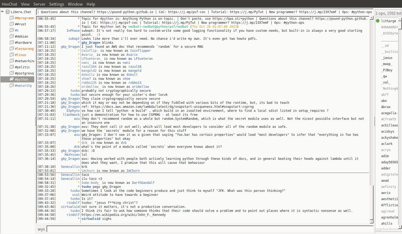Click the user list scroll up arrow
This screenshot has height=234, width=402.
point(400,19)
